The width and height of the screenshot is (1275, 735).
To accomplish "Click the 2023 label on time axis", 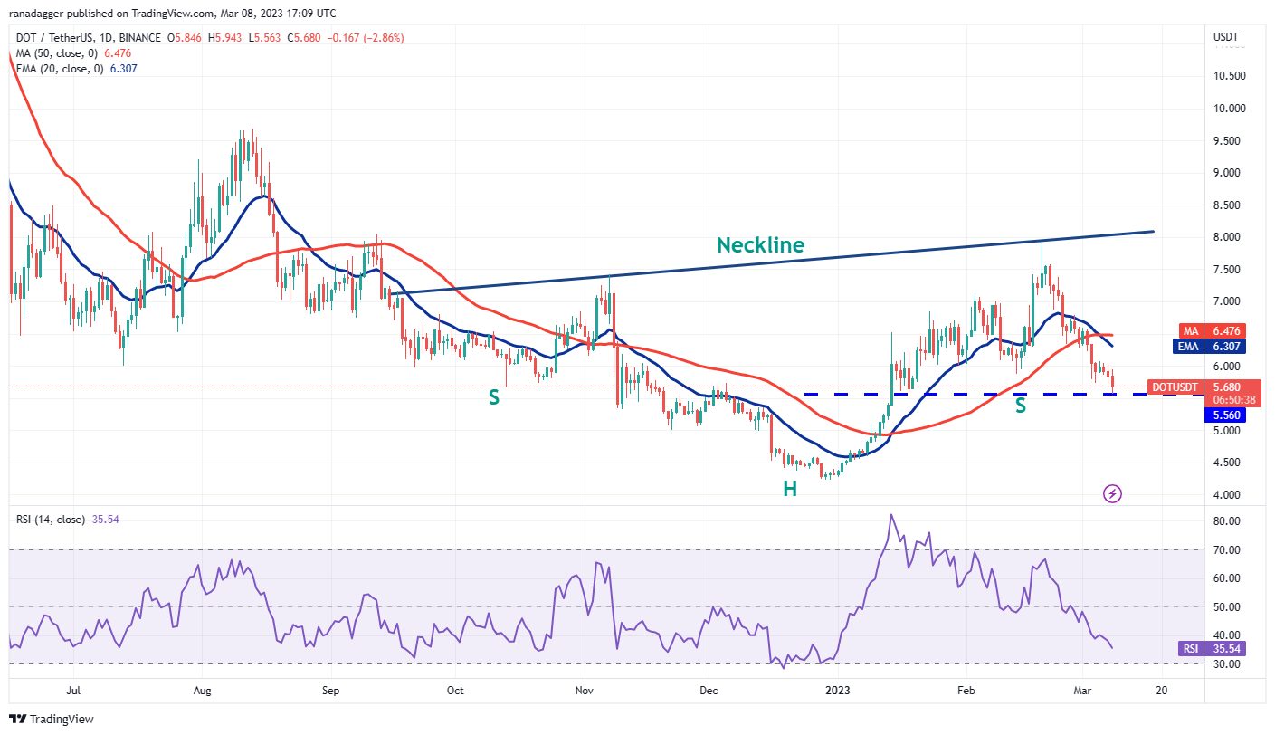I will pyautogui.click(x=838, y=690).
